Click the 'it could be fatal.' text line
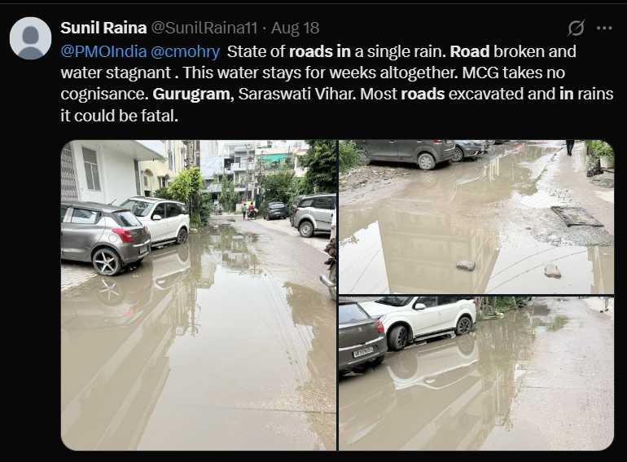 pyautogui.click(x=119, y=116)
